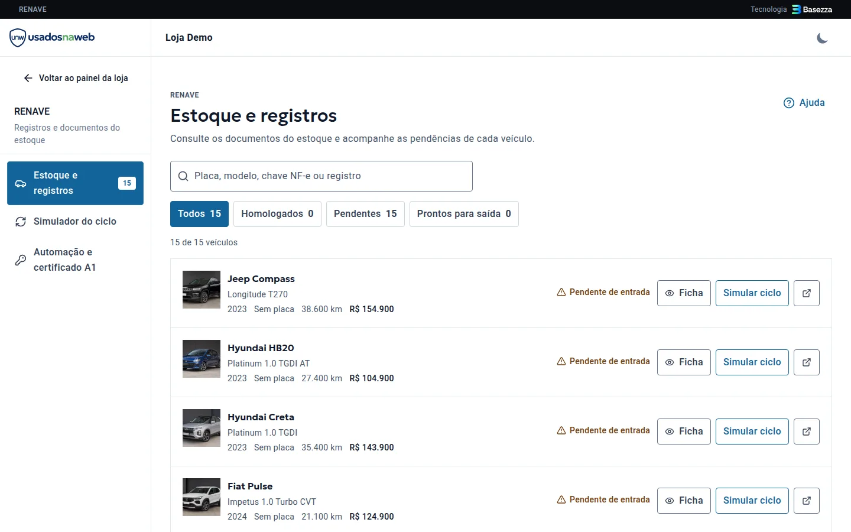
Task: Click the key icon beside Automação e certificado A1
Action: tap(21, 260)
